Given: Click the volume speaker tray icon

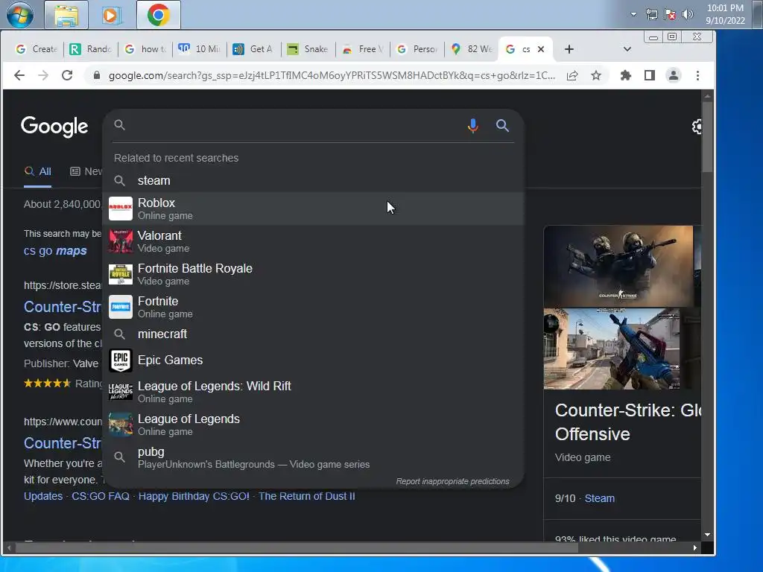Looking at the screenshot, I should [x=688, y=14].
